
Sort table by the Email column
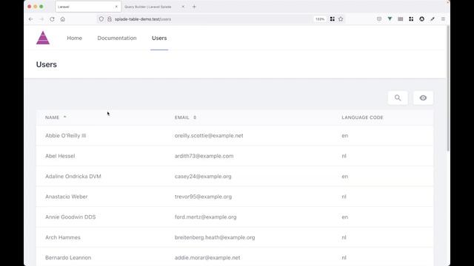[185, 117]
